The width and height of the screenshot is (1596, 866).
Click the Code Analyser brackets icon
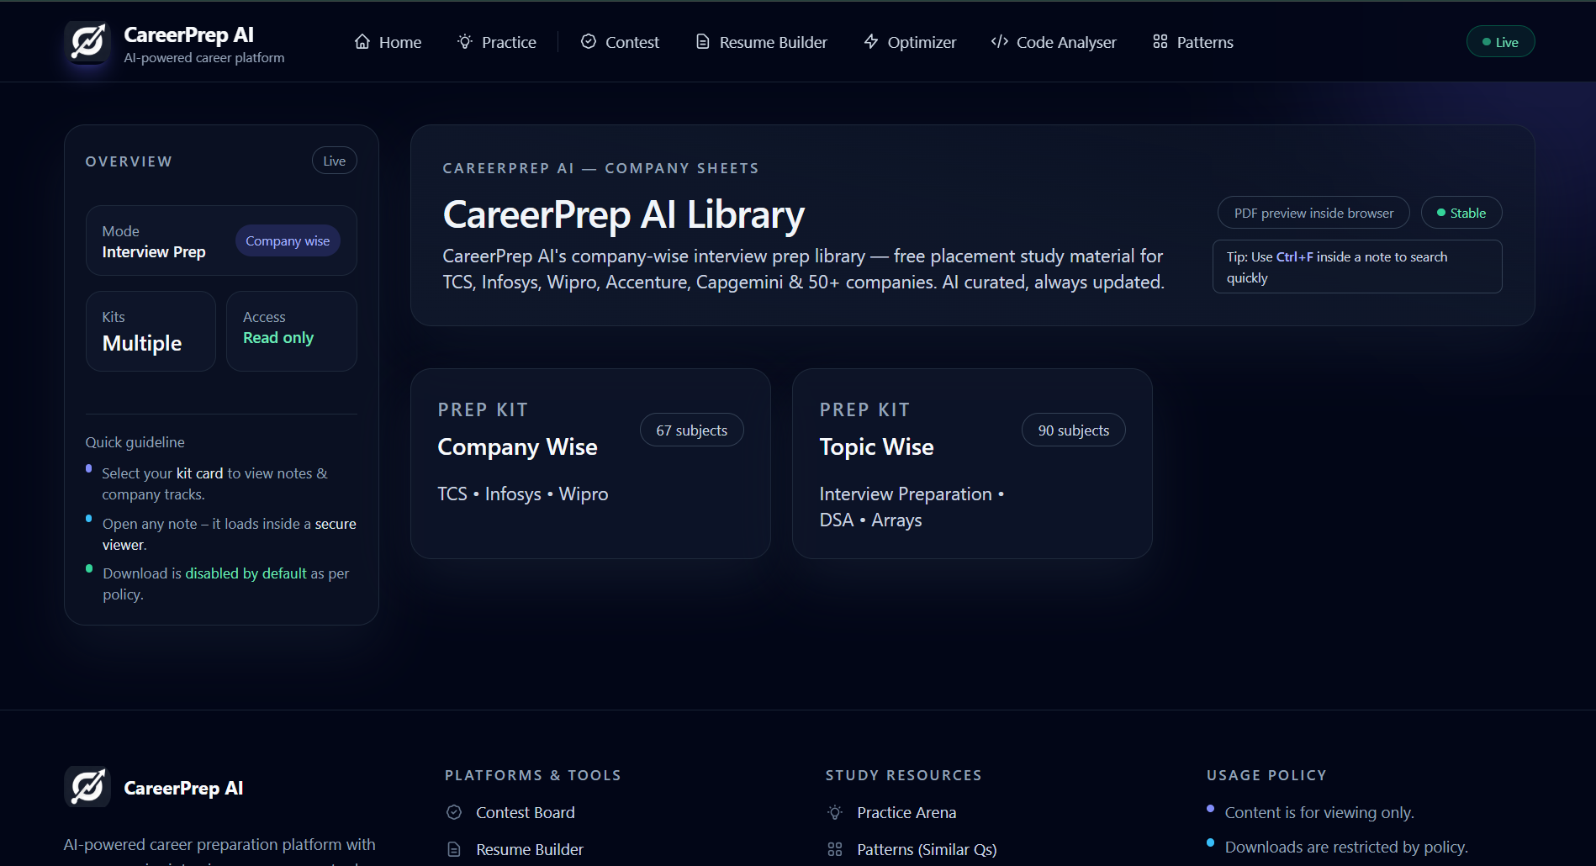[x=999, y=42]
